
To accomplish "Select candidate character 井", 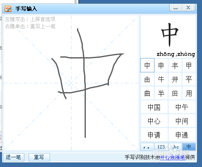I will [x=175, y=79].
